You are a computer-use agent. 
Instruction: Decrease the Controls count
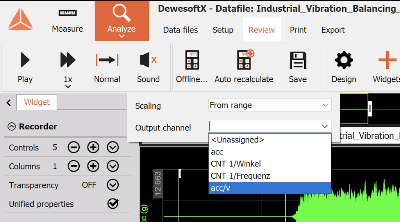74,147
